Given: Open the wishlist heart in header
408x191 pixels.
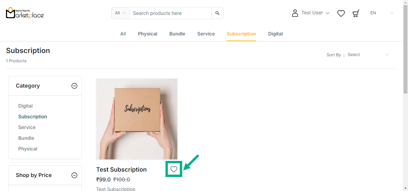Looking at the screenshot, I should (x=341, y=13).
